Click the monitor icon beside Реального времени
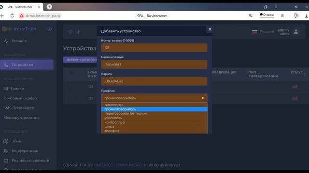 click(6, 161)
